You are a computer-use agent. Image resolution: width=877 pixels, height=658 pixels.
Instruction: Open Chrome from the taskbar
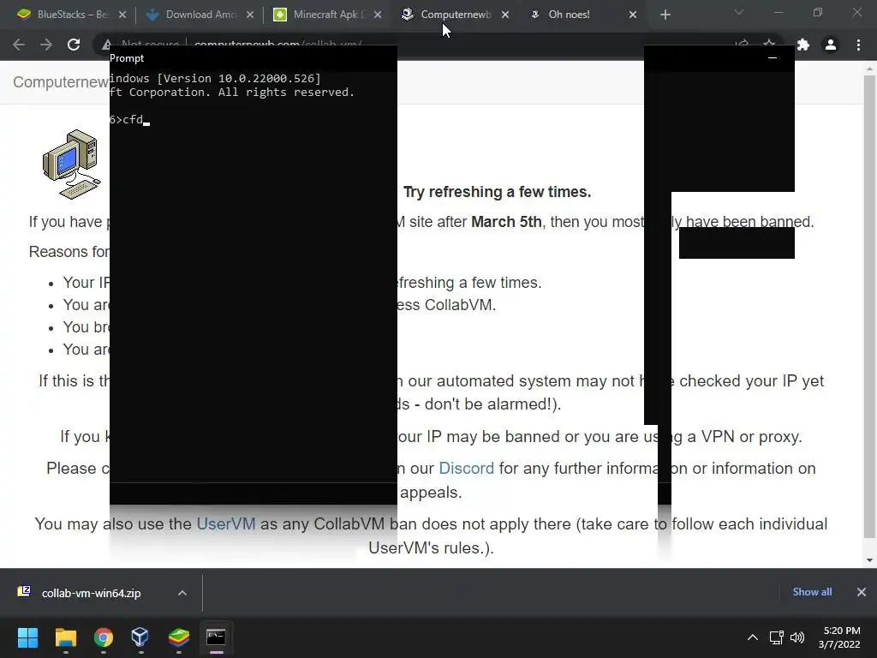[103, 637]
